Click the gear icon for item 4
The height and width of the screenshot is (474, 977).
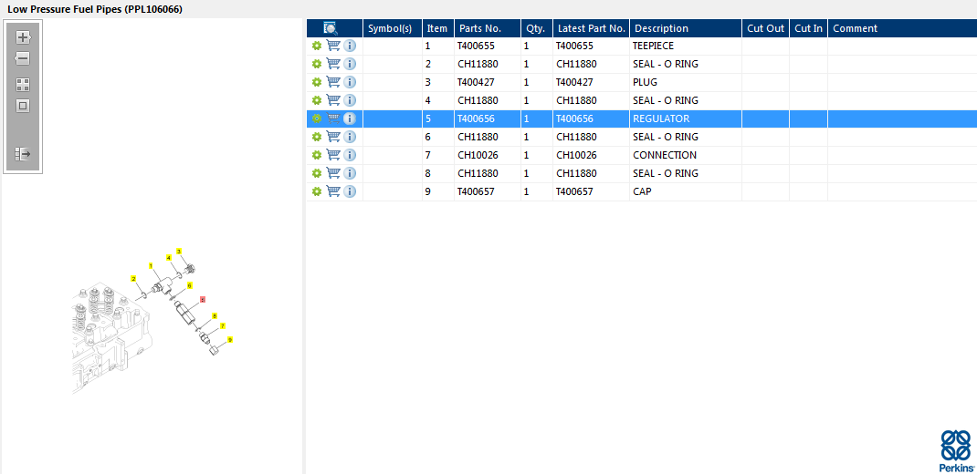317,100
